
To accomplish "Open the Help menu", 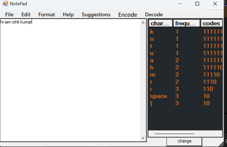I will 68,14.
